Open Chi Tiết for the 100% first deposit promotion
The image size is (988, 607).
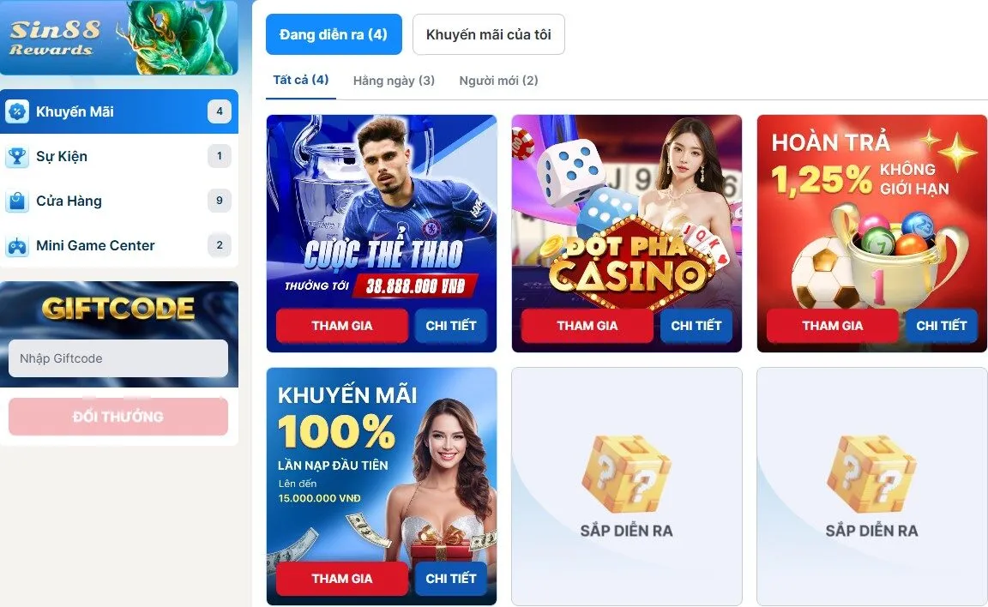450,579
